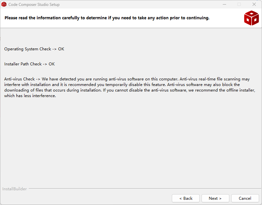Minimize the Setup window
Image resolution: width=262 pixels, height=205 pixels.
[x=224, y=4]
